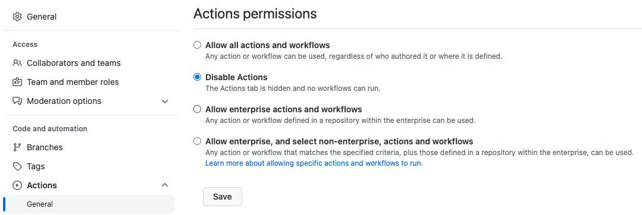Click the tag icon beside Tags
Screen dimensions: 642x215
[17, 166]
